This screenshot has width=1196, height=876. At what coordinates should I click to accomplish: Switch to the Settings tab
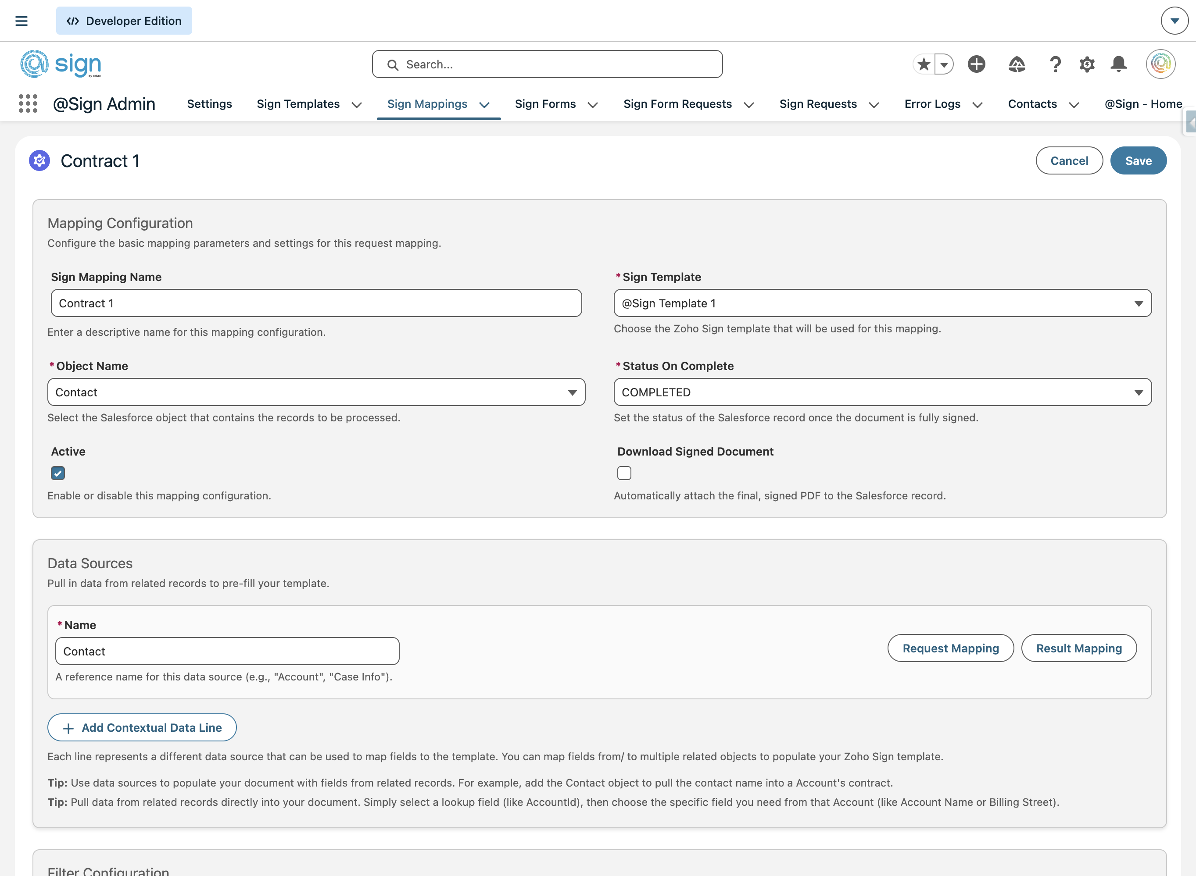(209, 104)
